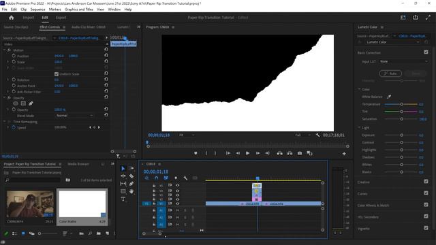Switch to the Import workspace tab
This screenshot has height=245, width=436.
[x=29, y=18]
